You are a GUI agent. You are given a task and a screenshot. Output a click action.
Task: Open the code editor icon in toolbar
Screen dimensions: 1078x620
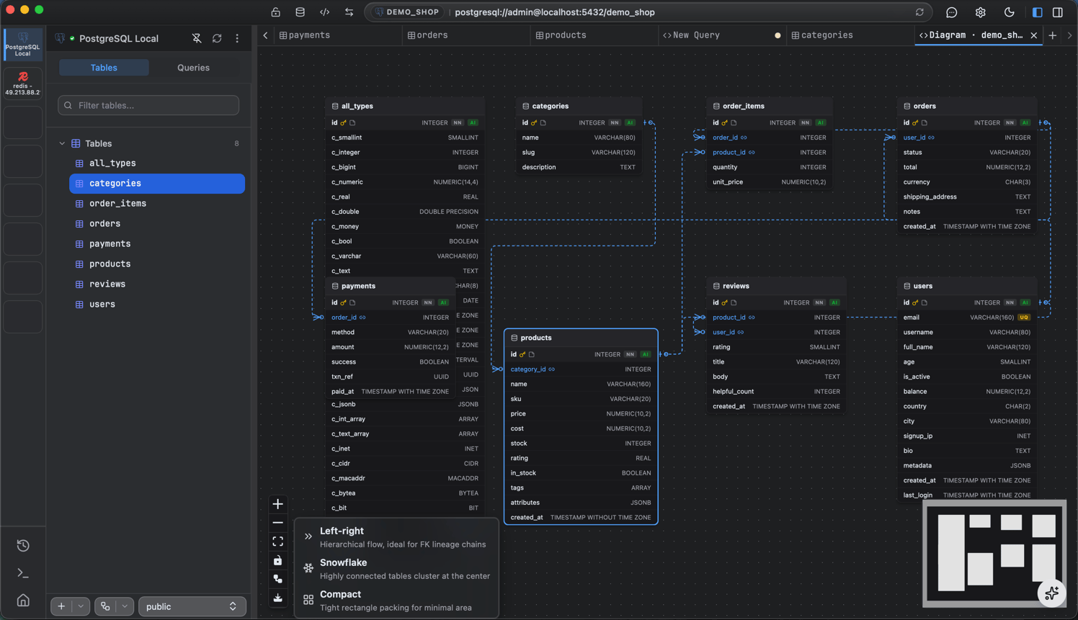click(x=324, y=12)
